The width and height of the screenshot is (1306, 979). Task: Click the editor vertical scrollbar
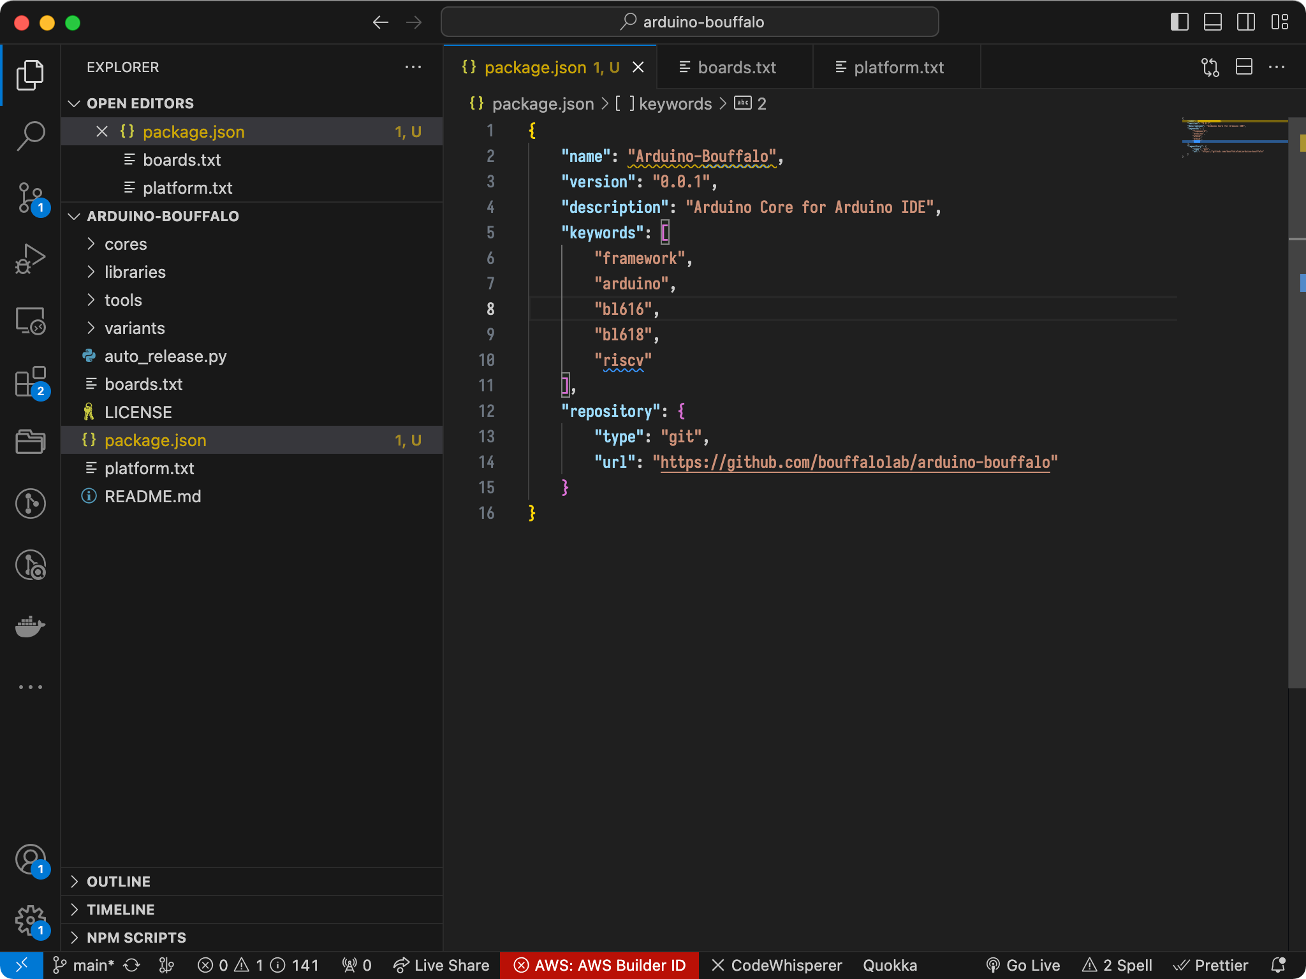(1297, 402)
